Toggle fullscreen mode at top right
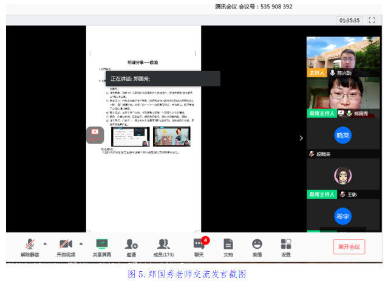385x281 pixels. tap(372, 20)
